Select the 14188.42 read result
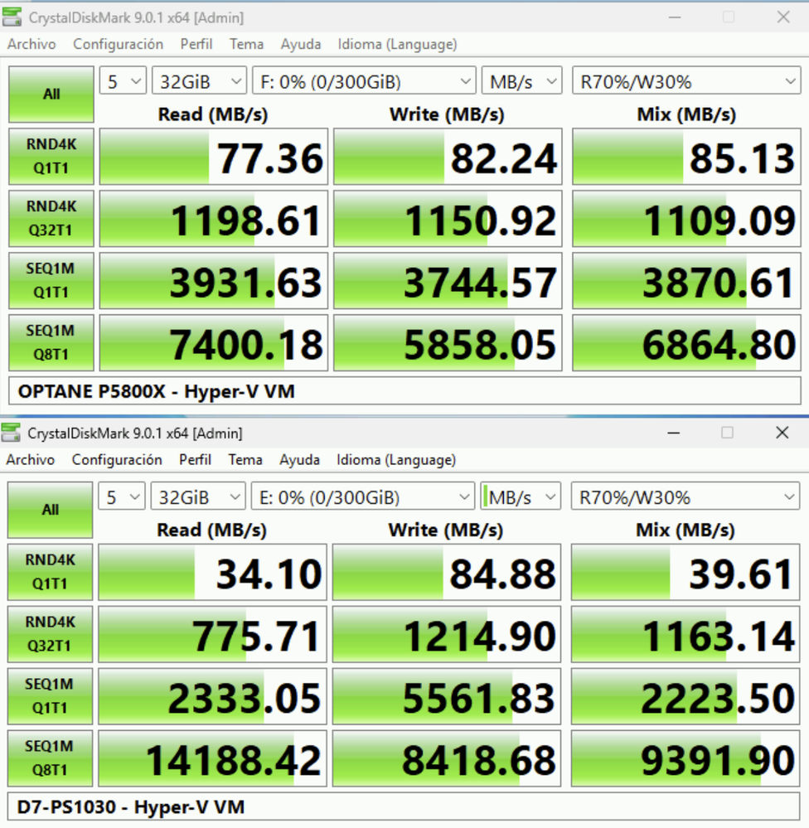 213,758
